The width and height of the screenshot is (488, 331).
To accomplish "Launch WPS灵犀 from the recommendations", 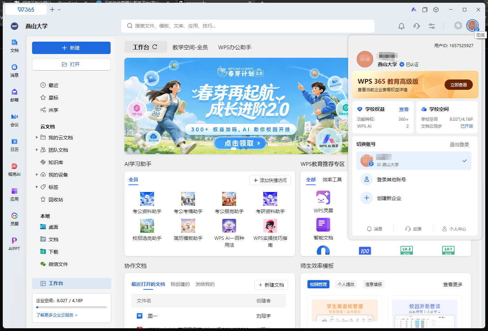I will coord(323,202).
